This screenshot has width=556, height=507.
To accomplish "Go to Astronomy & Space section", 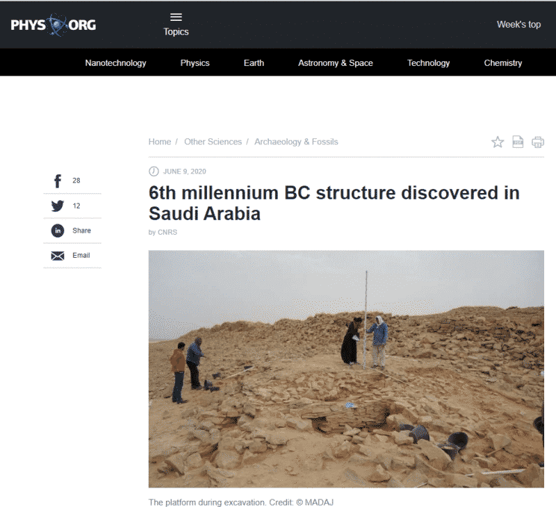I will click(x=336, y=63).
